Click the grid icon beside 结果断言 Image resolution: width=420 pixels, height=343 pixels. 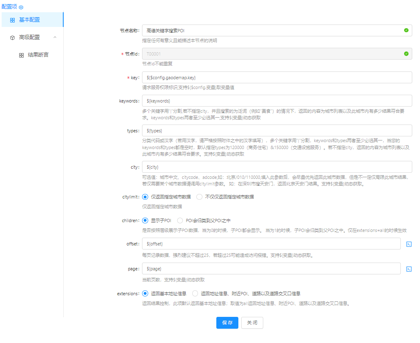pos(21,55)
